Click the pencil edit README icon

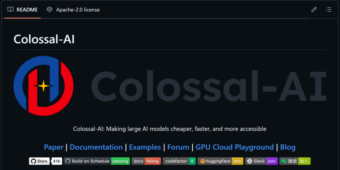(x=314, y=9)
